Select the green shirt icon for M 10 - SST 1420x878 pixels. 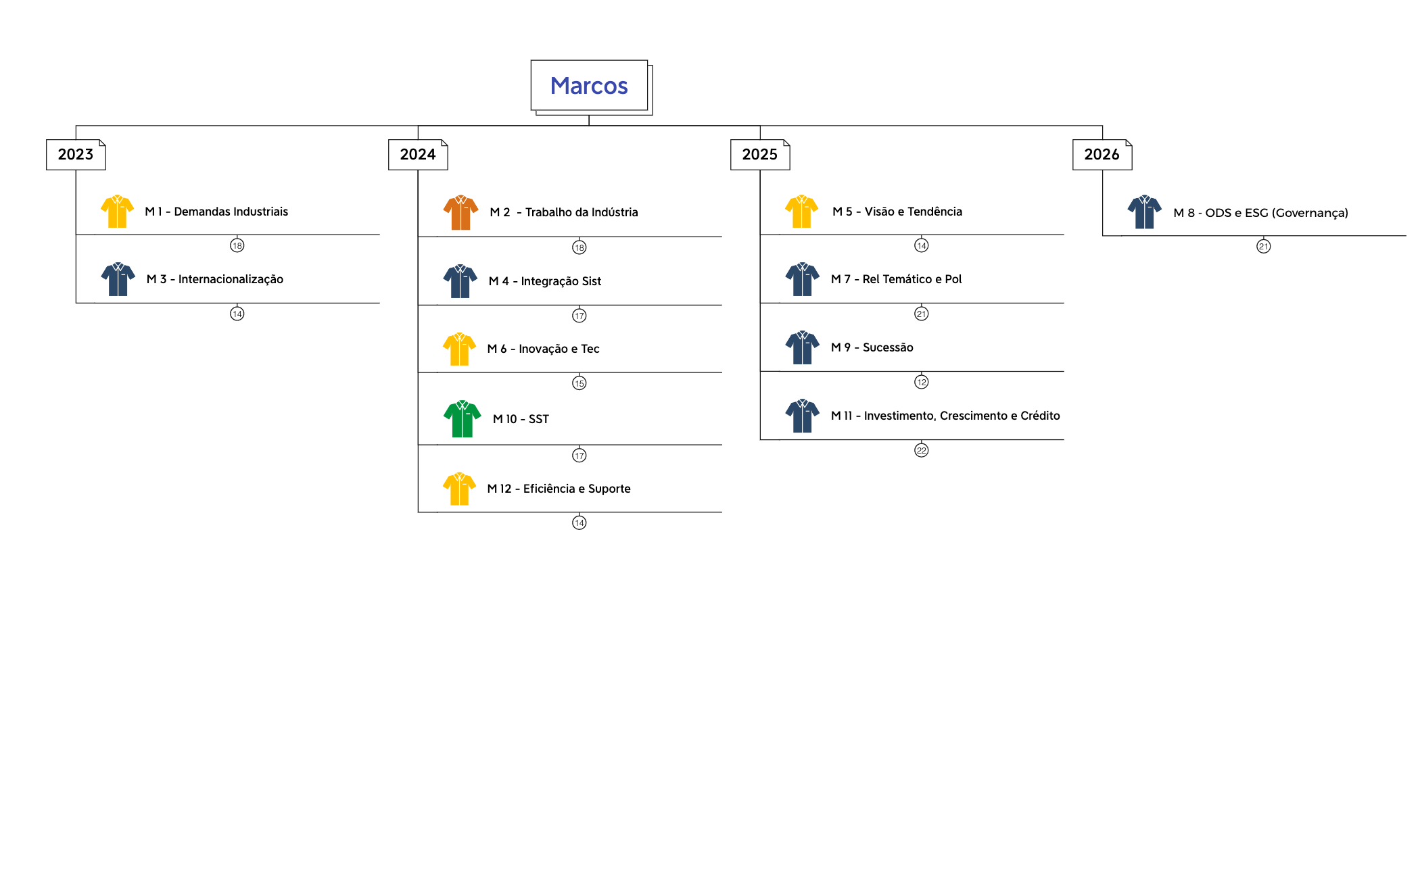coord(462,419)
